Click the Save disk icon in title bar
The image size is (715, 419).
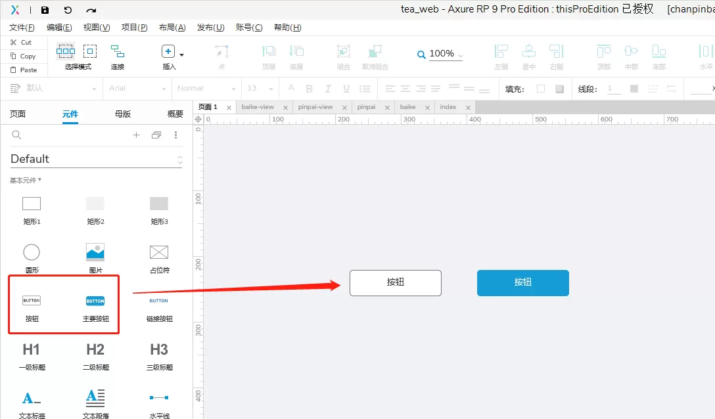pyautogui.click(x=45, y=10)
